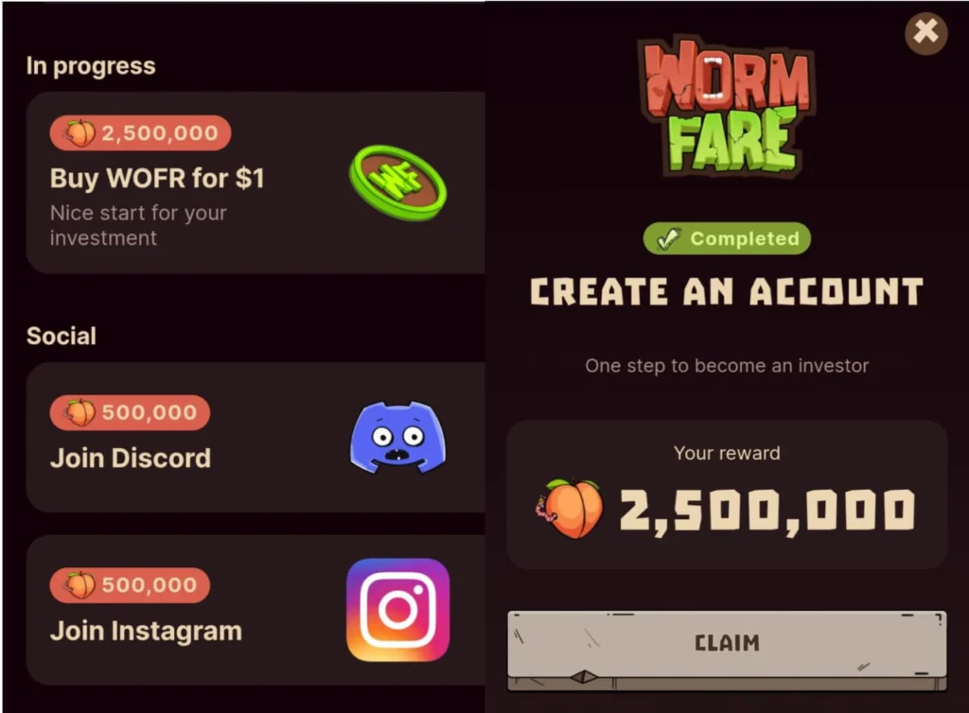Click the green checkmark in the Completed badge
Image resolution: width=969 pixels, height=713 pixels.
[668, 238]
